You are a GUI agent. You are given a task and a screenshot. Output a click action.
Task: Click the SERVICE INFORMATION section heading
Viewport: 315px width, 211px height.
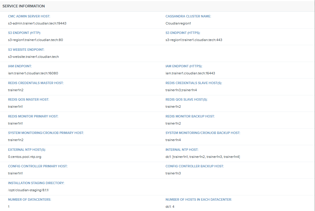24,6
